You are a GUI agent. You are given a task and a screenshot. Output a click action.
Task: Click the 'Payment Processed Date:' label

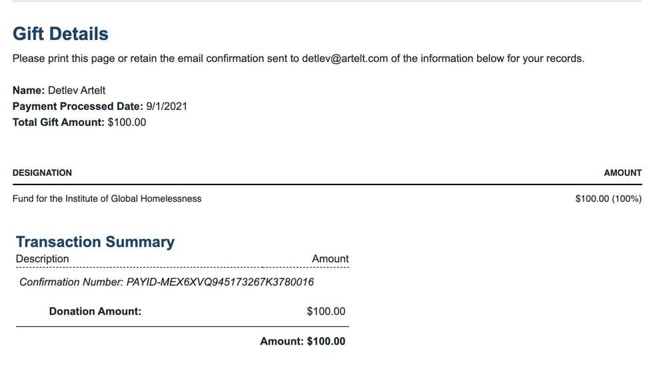(78, 107)
